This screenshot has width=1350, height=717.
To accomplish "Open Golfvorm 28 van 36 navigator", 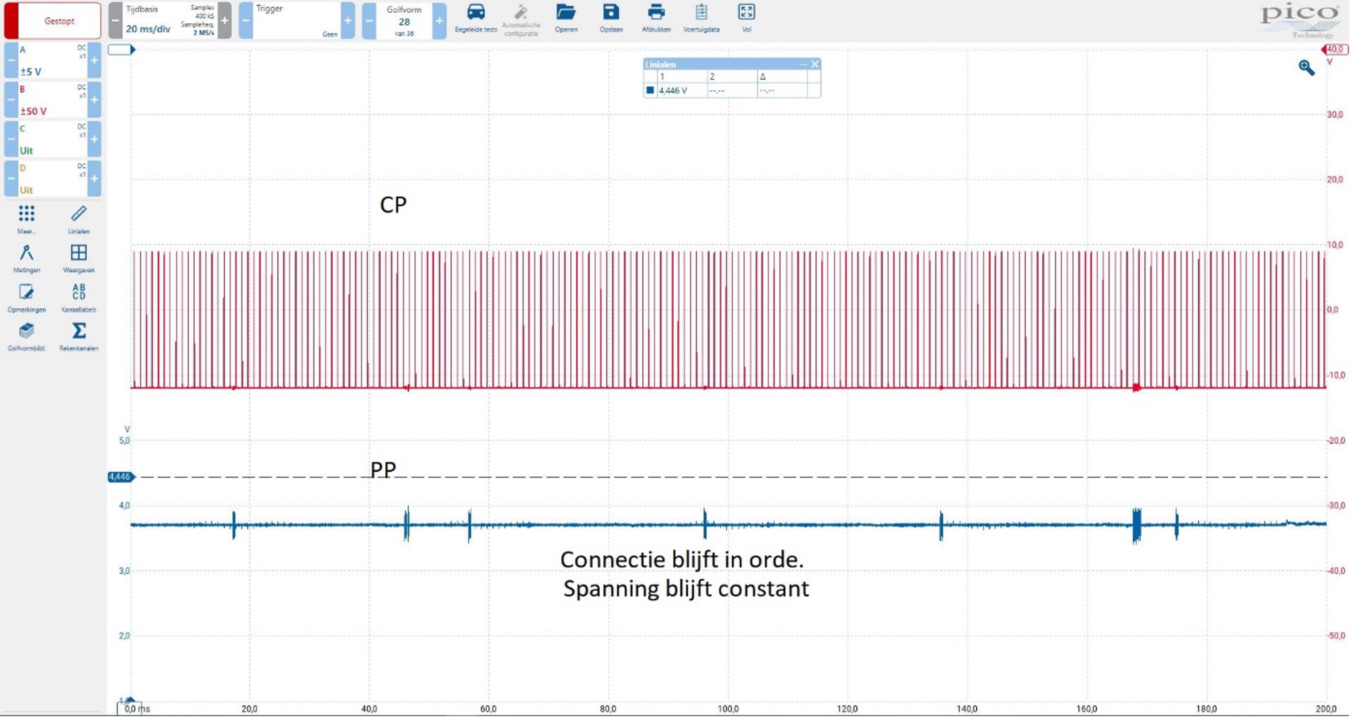I will (404, 21).
